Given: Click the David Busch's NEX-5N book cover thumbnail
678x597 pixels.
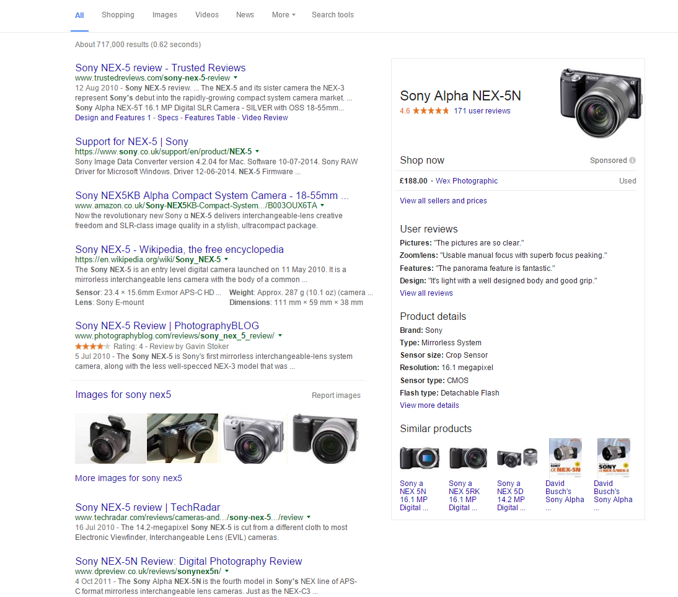Looking at the screenshot, I should [565, 458].
